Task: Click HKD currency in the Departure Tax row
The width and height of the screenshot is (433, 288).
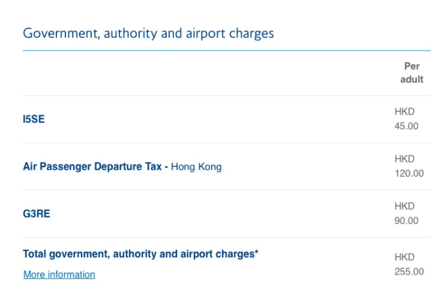Action: pyautogui.click(x=404, y=159)
